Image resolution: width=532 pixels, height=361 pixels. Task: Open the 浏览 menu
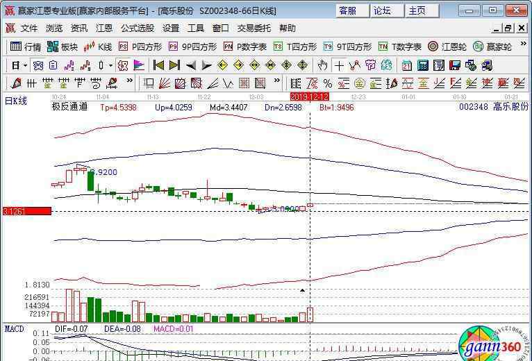[x=54, y=28]
